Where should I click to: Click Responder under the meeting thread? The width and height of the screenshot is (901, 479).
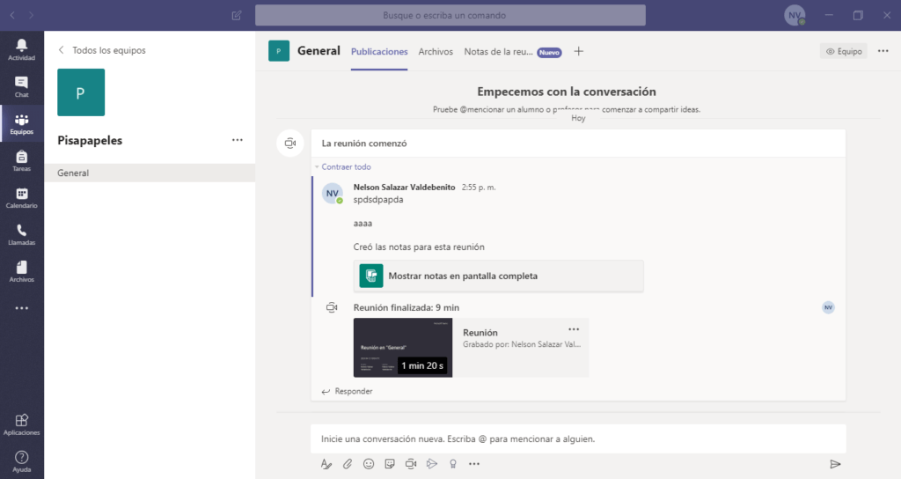[x=353, y=391]
